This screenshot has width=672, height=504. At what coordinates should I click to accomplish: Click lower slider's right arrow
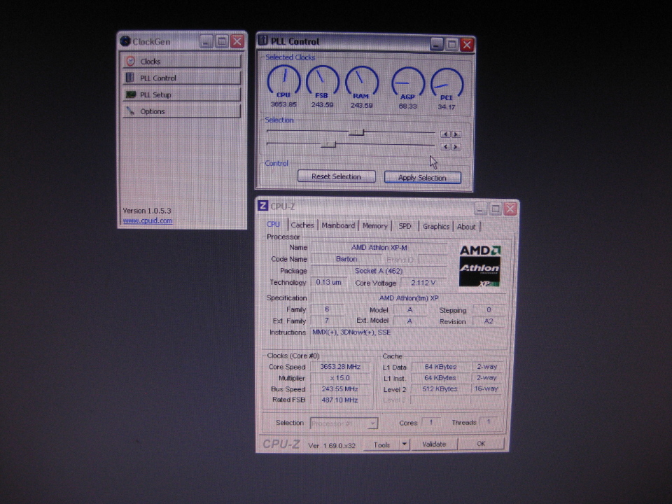456,147
